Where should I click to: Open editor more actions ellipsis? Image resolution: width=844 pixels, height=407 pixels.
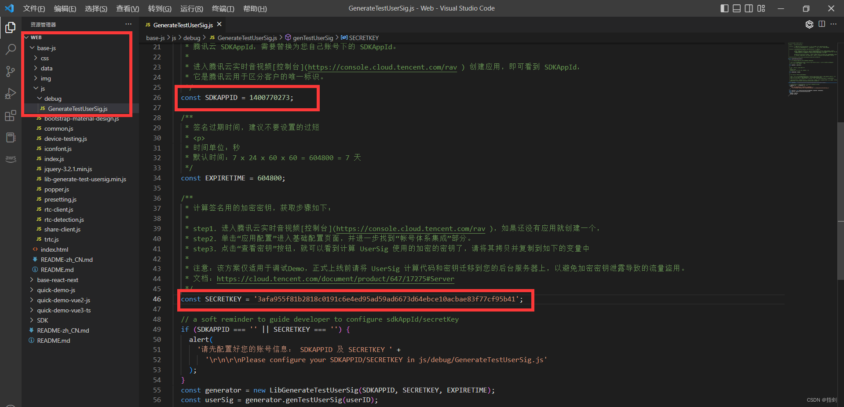[833, 24]
